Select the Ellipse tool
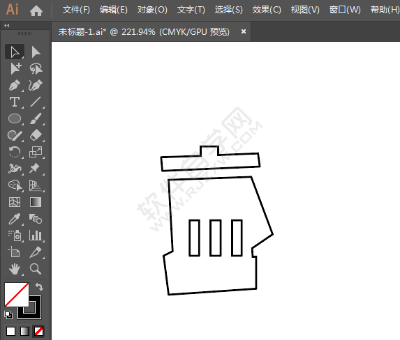The image size is (400, 340). 15,118
